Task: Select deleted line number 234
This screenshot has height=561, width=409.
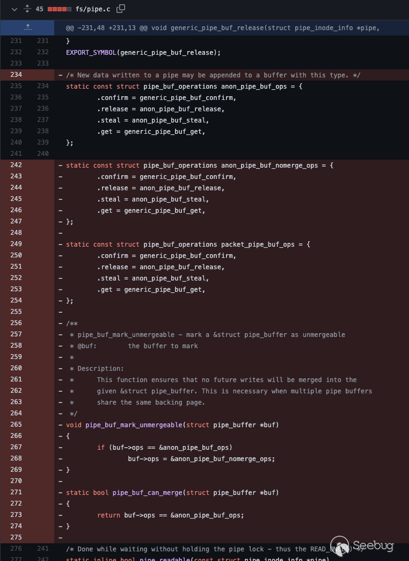Action: point(16,75)
